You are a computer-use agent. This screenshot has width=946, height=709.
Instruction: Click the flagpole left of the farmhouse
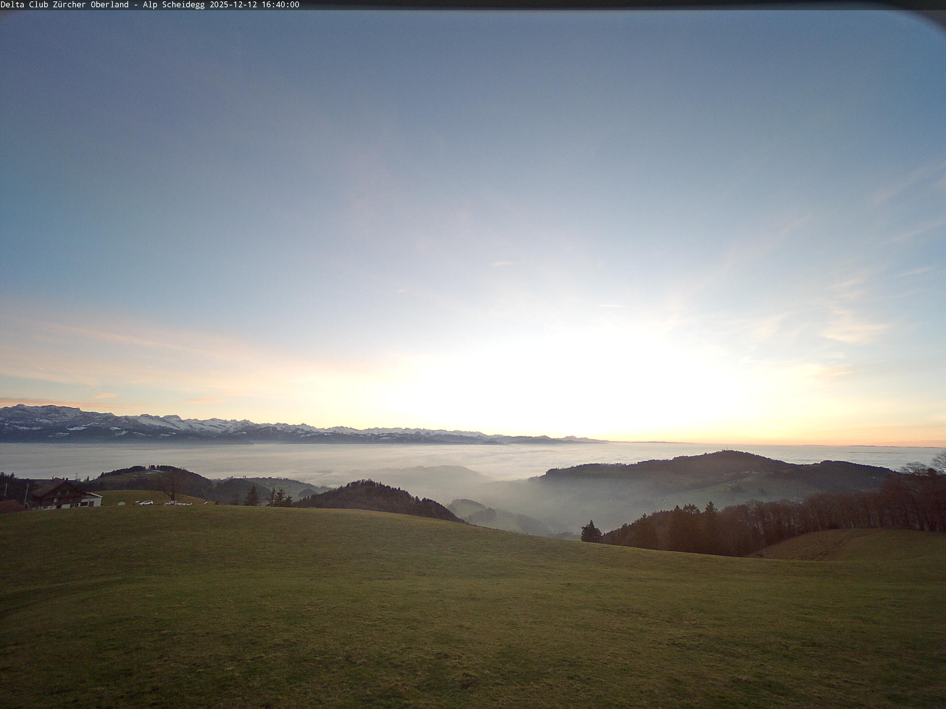27,495
